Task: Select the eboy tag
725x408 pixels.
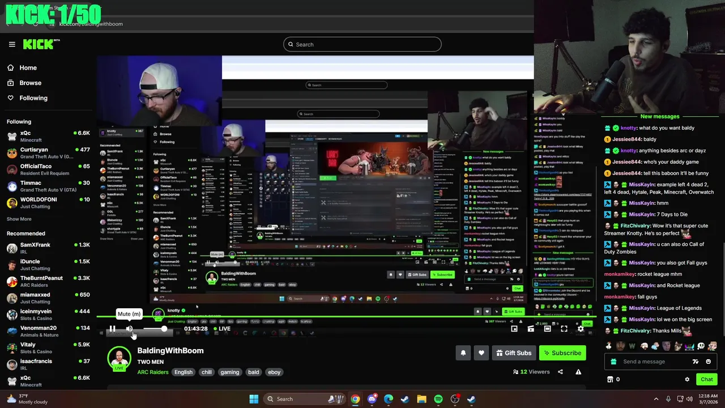Action: [x=274, y=372]
